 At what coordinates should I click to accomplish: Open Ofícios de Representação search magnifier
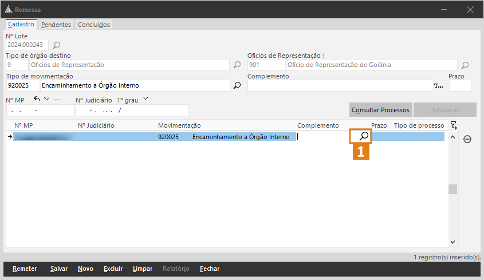pyautogui.click(x=465, y=65)
